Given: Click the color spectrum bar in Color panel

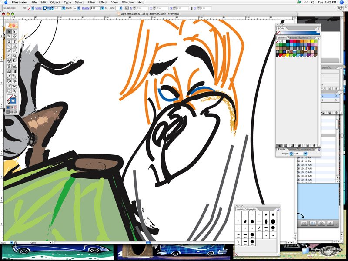Looking at the screenshot, I should pos(300,33).
